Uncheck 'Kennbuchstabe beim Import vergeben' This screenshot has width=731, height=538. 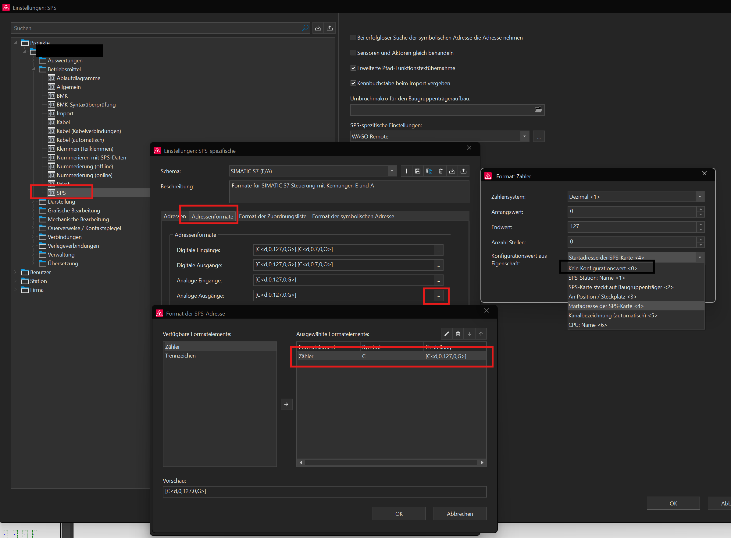(x=353, y=83)
